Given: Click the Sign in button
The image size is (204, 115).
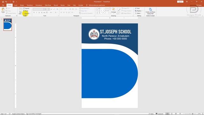Looking at the screenshot, I should (x=180, y=2).
